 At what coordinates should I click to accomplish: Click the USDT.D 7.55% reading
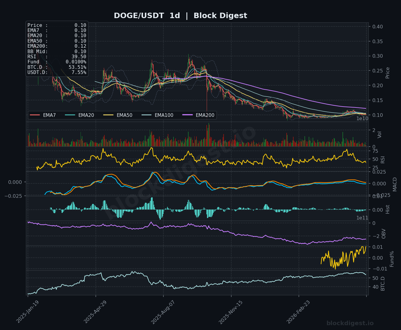[x=57, y=72]
